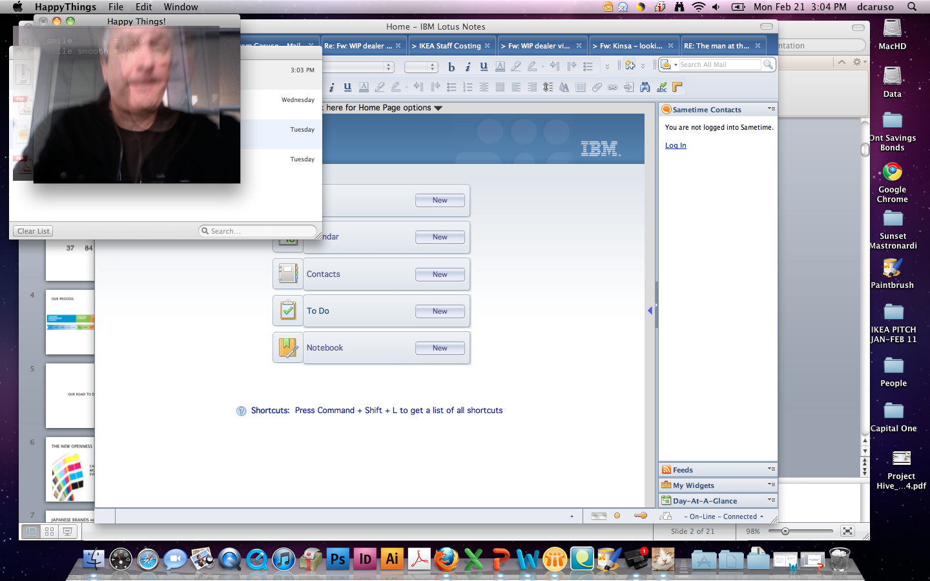Viewport: 930px width, 581px height.
Task: Toggle italic formatting in top toolbar
Action: click(x=468, y=66)
